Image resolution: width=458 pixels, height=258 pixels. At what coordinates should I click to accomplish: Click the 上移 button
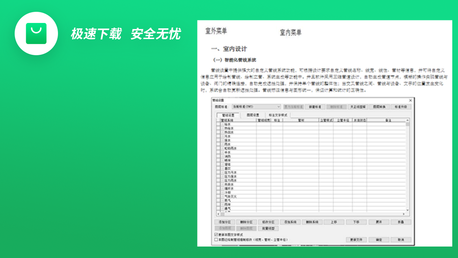(334, 222)
